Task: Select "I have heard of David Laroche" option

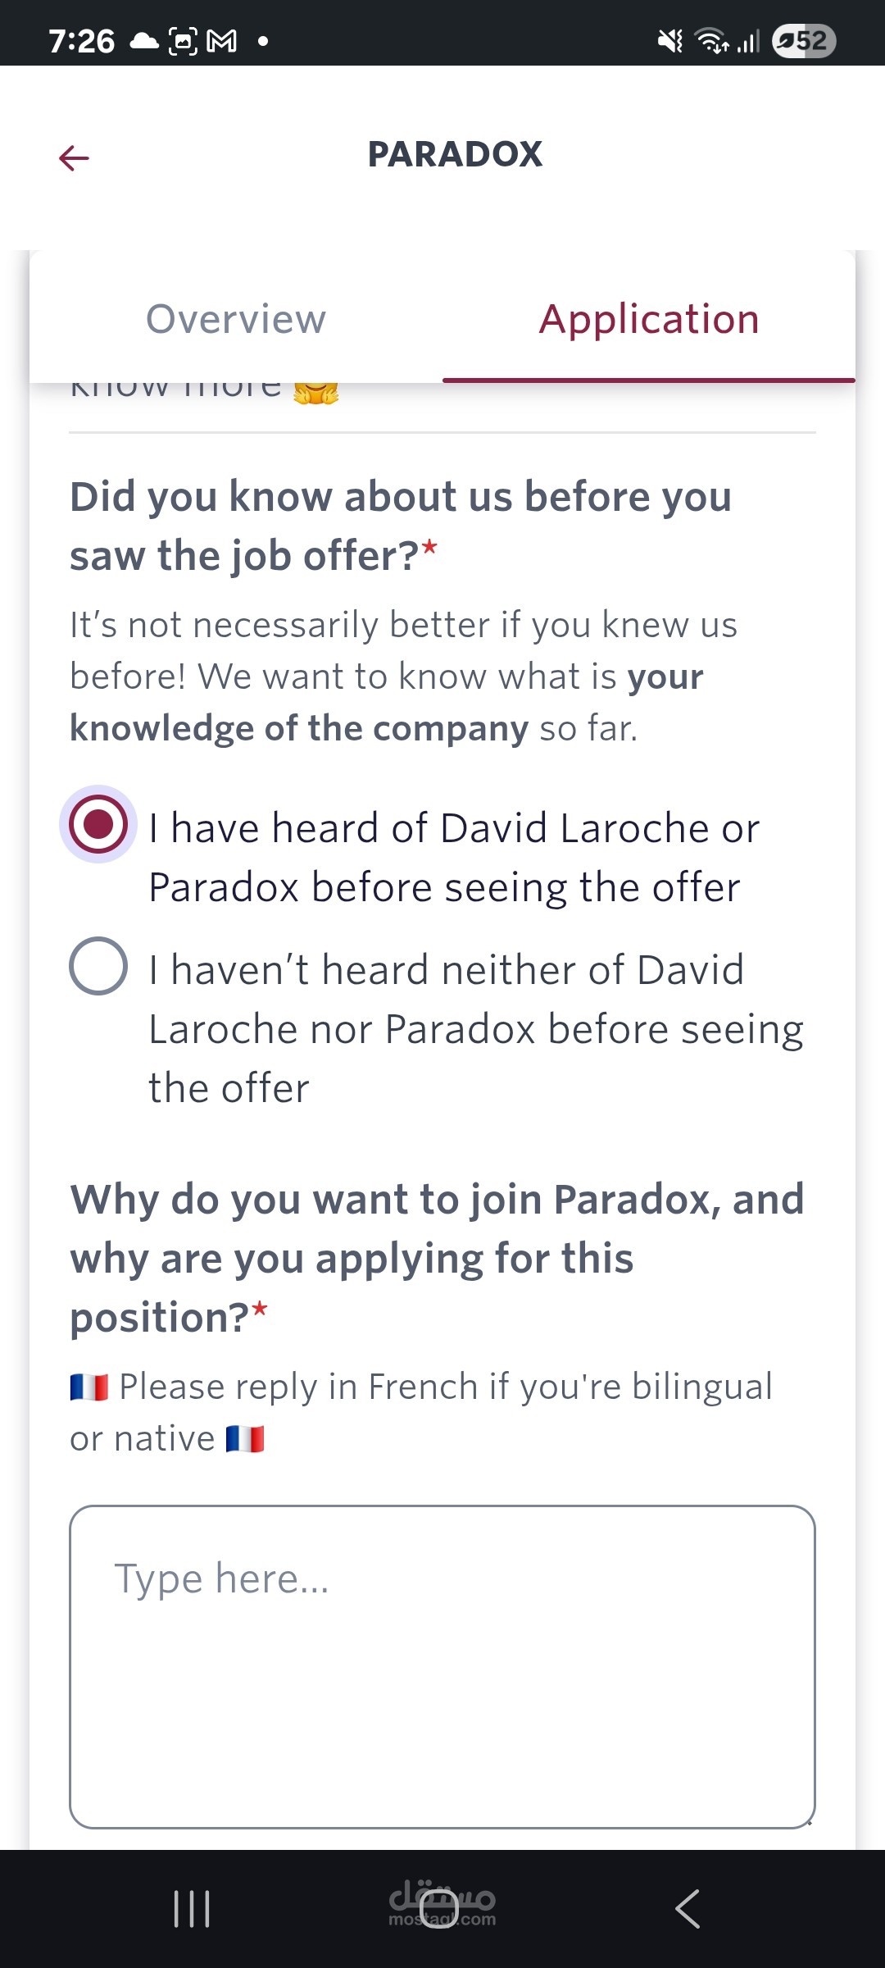Action: [x=98, y=824]
